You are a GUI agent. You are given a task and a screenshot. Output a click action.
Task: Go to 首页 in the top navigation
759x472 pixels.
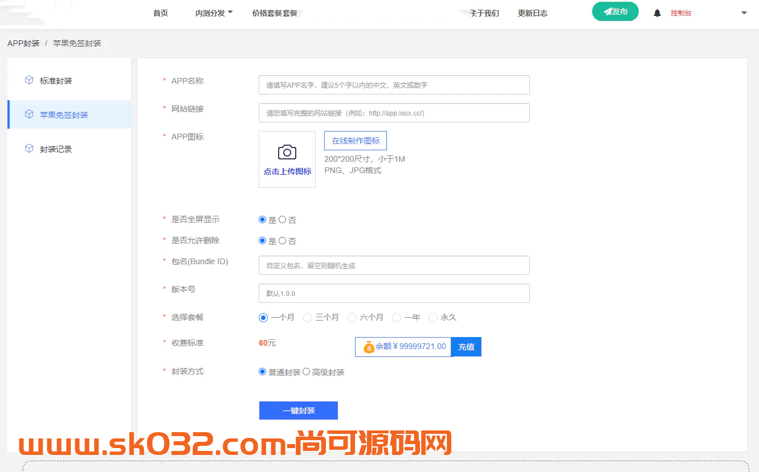pyautogui.click(x=161, y=13)
